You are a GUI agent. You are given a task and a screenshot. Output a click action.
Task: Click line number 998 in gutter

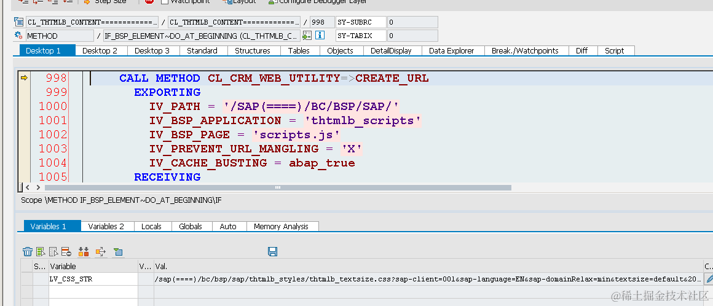56,78
